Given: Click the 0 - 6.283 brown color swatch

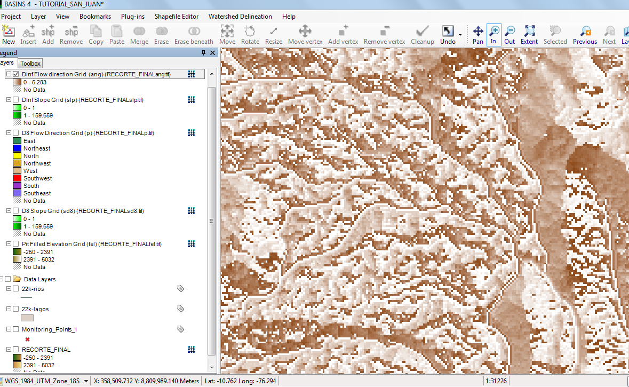Looking at the screenshot, I should (17, 82).
